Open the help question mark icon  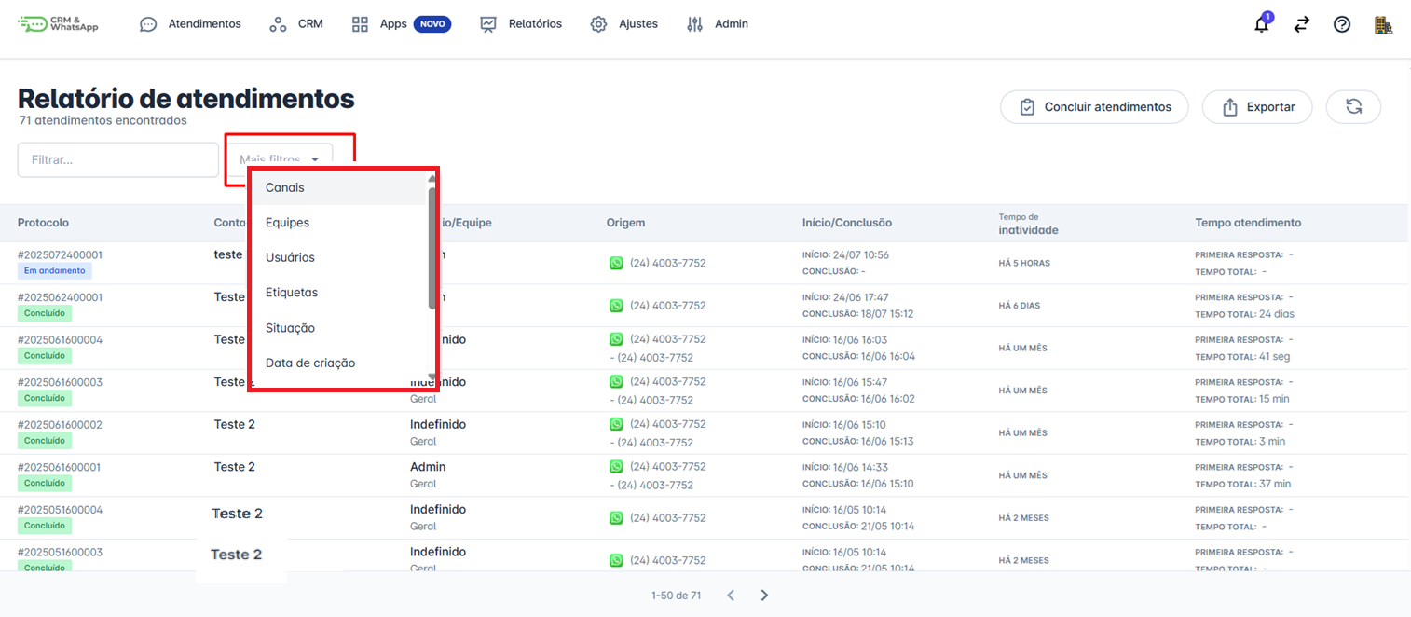click(x=1342, y=25)
